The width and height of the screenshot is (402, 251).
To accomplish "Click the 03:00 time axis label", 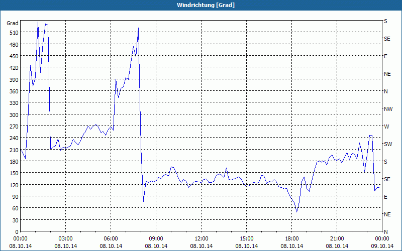I will [66, 239].
